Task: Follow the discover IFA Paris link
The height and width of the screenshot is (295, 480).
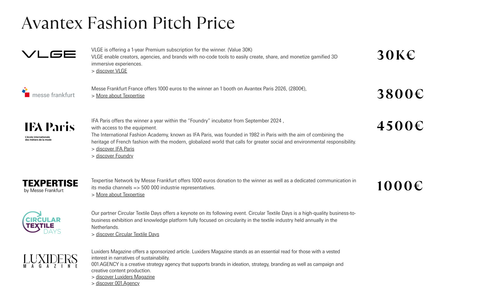Action: click(115, 149)
